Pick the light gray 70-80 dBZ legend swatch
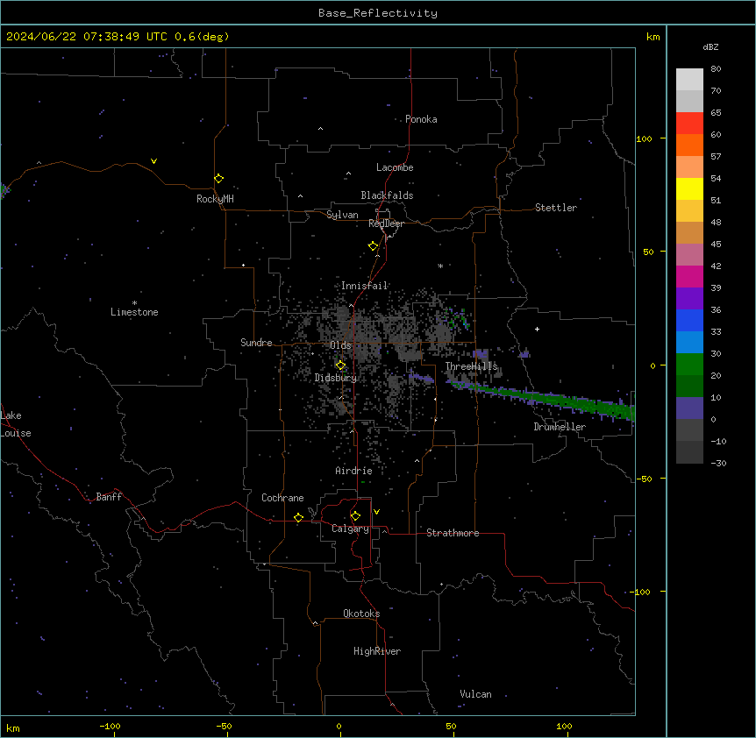The image size is (756, 738). pyautogui.click(x=689, y=80)
